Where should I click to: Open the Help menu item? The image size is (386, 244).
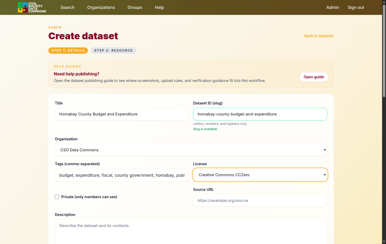[159, 7]
